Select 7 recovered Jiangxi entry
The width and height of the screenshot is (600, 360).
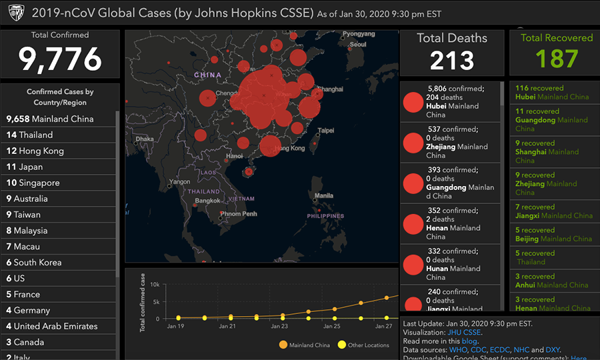[555, 211]
